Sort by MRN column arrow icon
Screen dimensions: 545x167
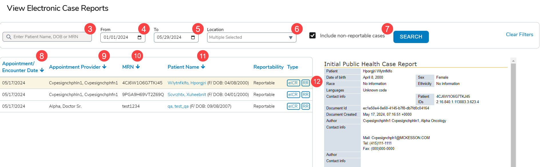click(x=138, y=67)
